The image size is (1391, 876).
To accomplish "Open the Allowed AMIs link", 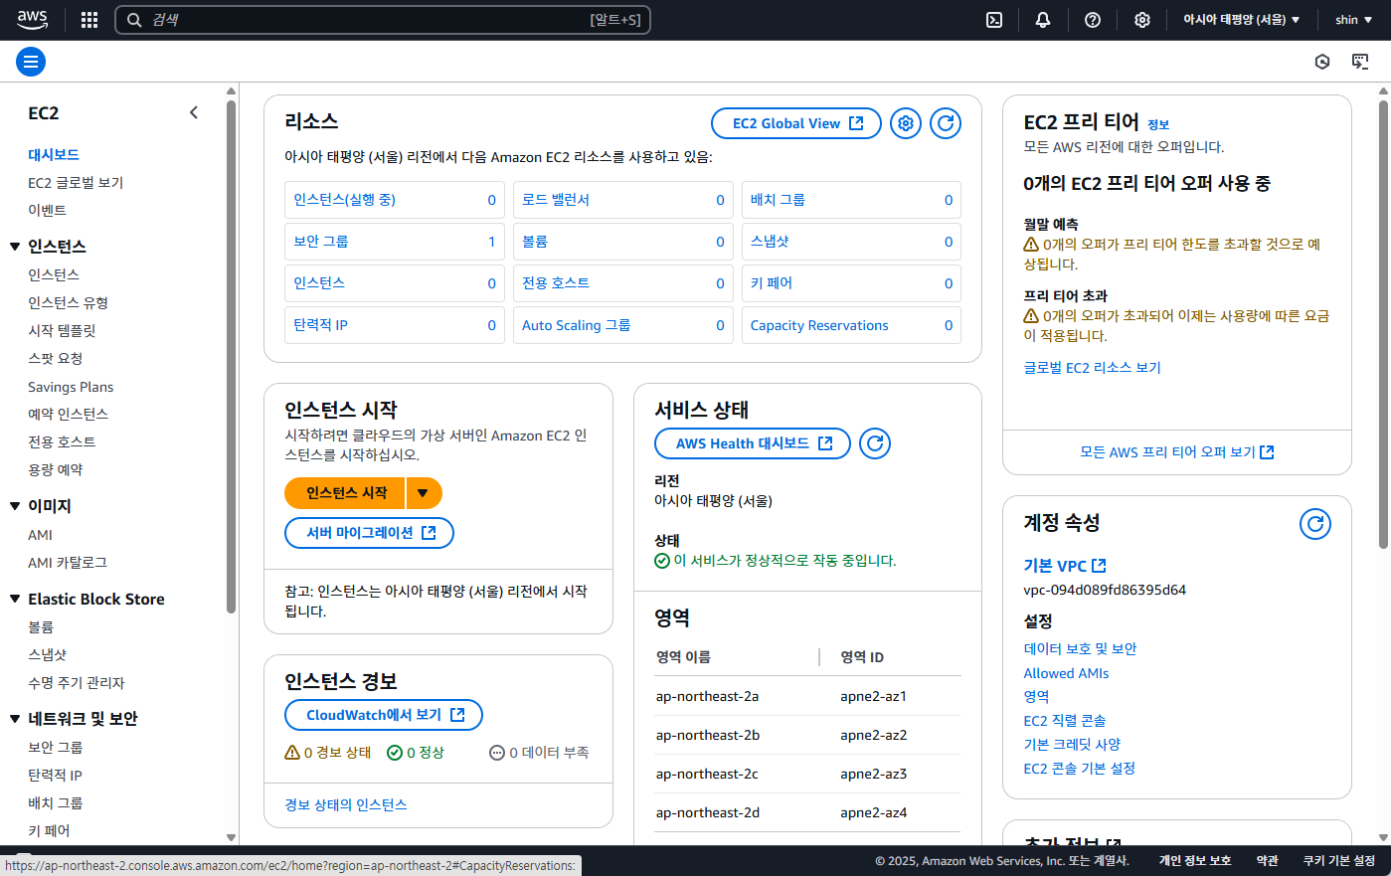I will (x=1066, y=673).
